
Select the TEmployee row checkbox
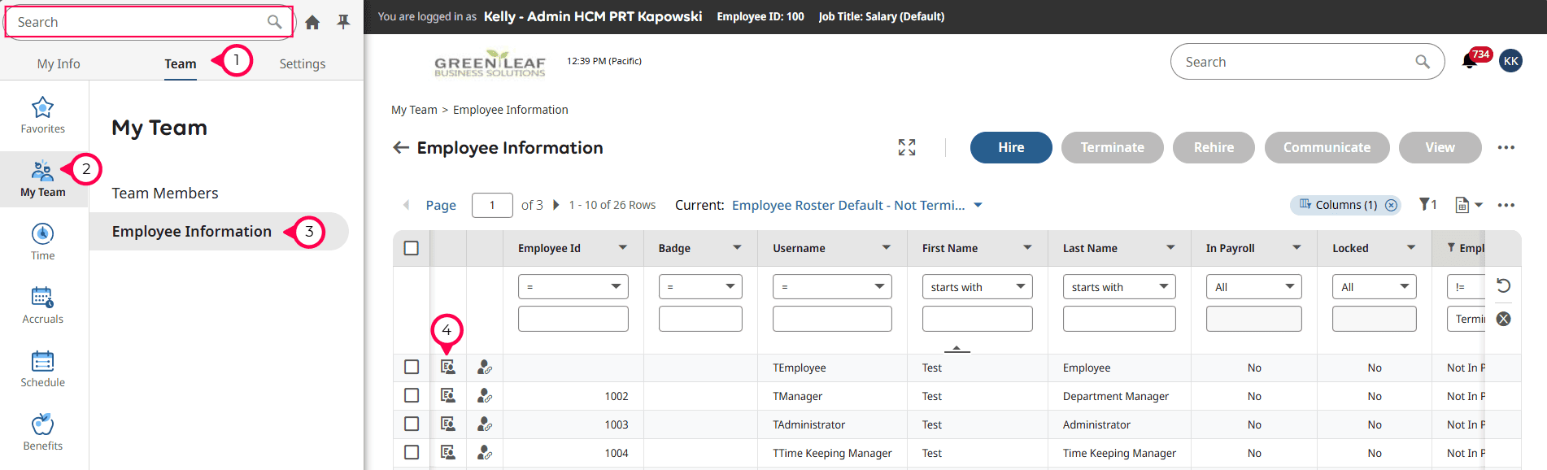click(x=412, y=368)
